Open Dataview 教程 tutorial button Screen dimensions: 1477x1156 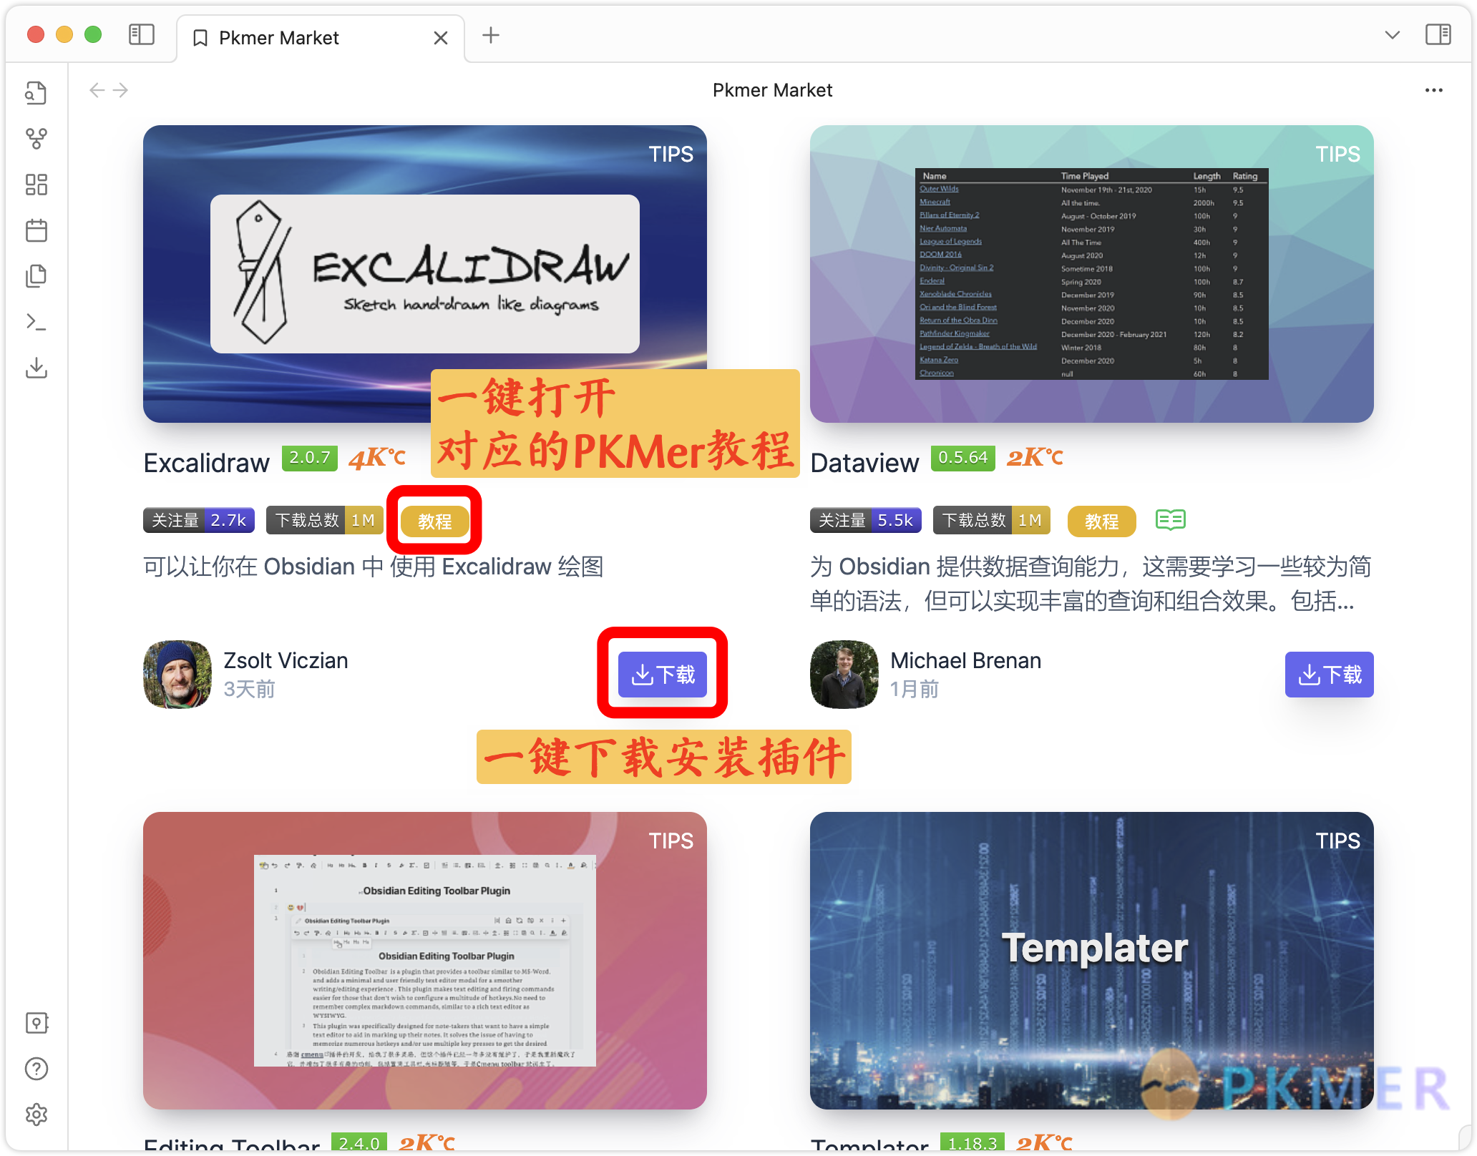1102,521
